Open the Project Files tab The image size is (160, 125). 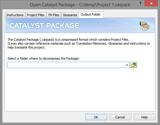coord(36,15)
